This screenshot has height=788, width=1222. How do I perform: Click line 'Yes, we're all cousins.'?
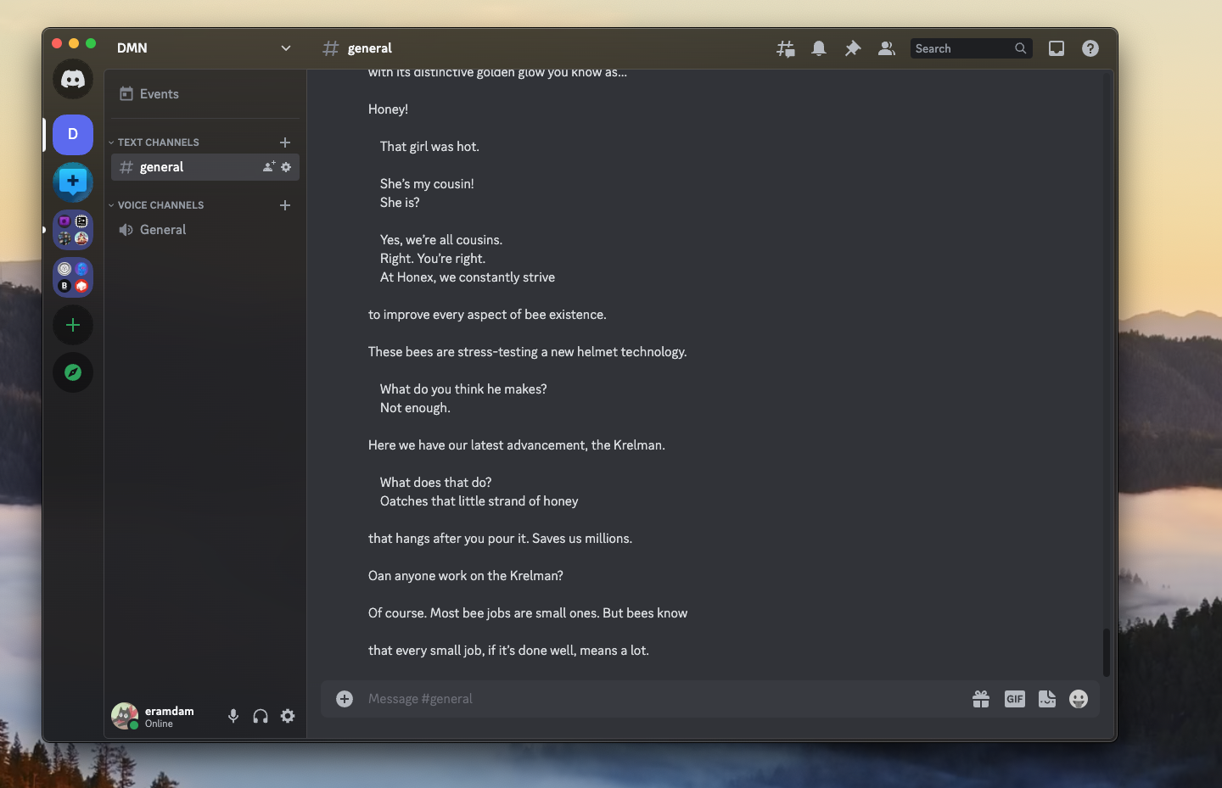click(441, 240)
